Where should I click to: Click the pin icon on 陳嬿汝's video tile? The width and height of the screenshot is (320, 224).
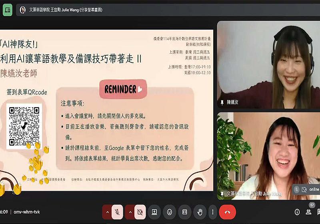222,102
